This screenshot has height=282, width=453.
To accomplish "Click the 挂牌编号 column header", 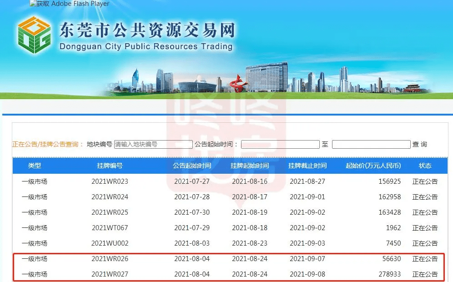I will tap(110, 166).
